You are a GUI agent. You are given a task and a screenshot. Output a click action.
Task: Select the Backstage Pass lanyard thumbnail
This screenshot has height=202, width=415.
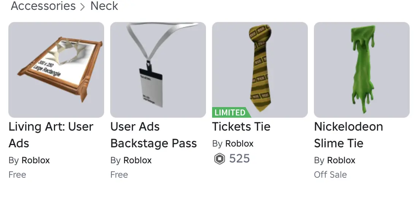click(158, 69)
